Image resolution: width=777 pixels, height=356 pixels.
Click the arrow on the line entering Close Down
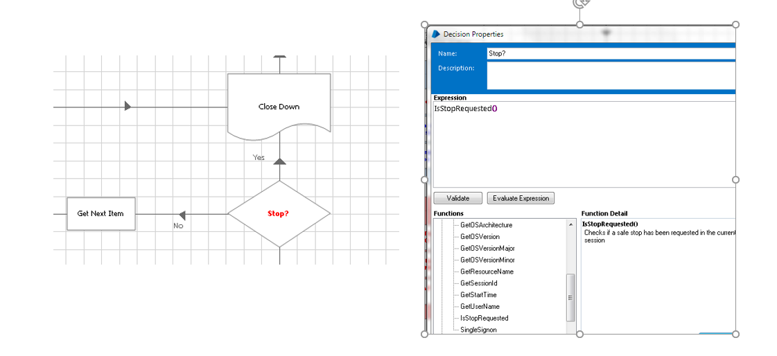click(x=128, y=106)
